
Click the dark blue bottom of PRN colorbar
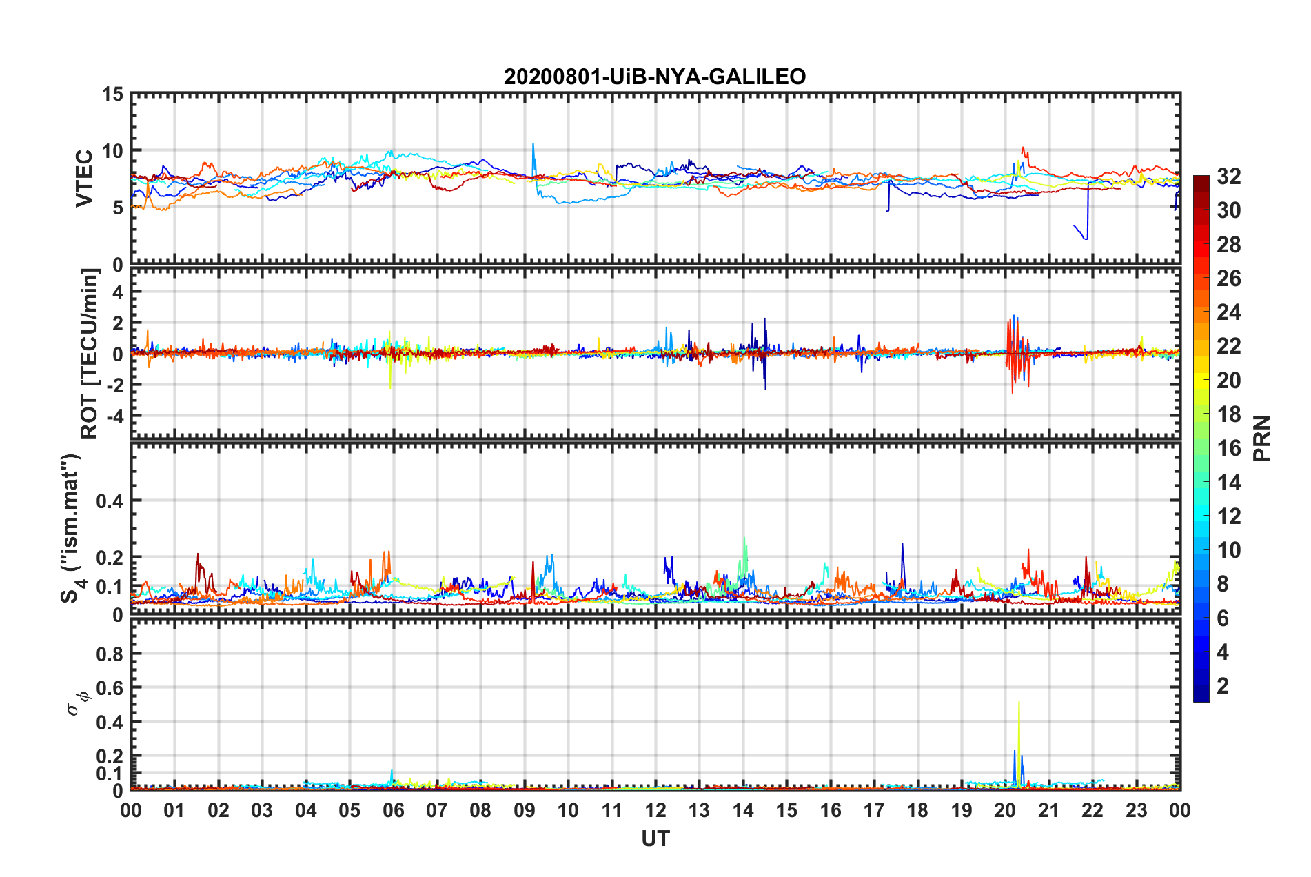(x=1201, y=695)
